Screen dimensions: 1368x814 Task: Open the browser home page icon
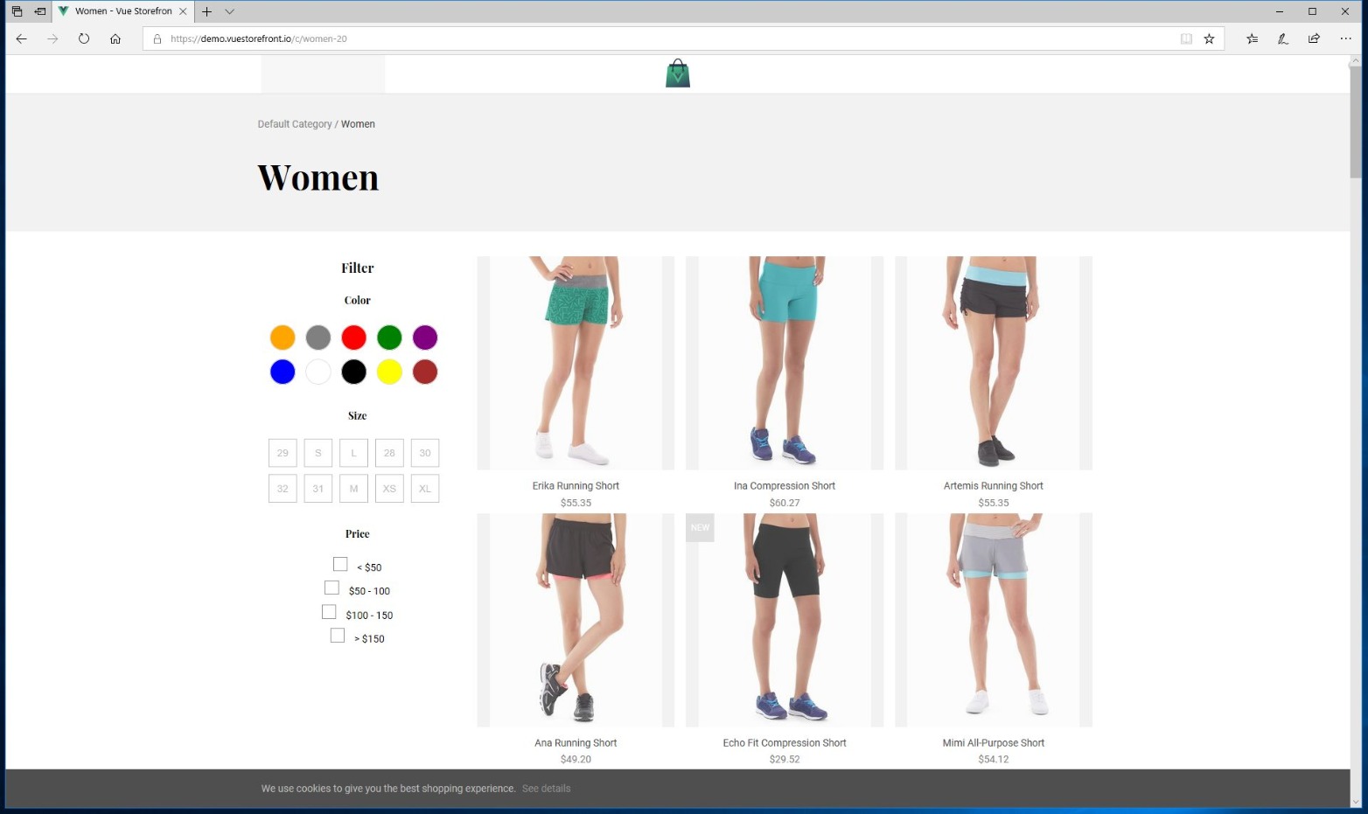[115, 38]
